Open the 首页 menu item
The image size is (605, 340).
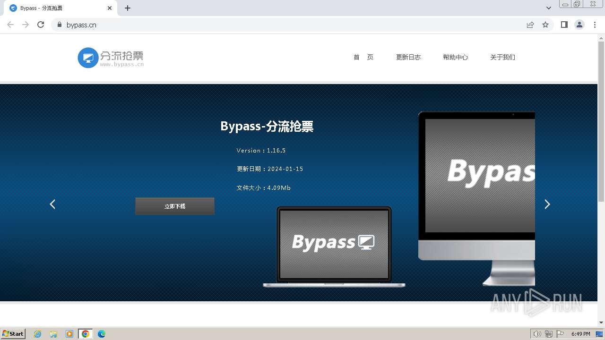(x=363, y=57)
